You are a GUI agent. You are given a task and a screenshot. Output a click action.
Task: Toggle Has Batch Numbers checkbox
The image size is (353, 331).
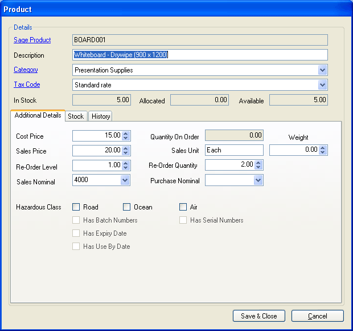tap(76, 220)
